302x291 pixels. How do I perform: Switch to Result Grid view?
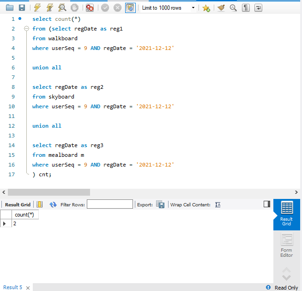tap(287, 214)
